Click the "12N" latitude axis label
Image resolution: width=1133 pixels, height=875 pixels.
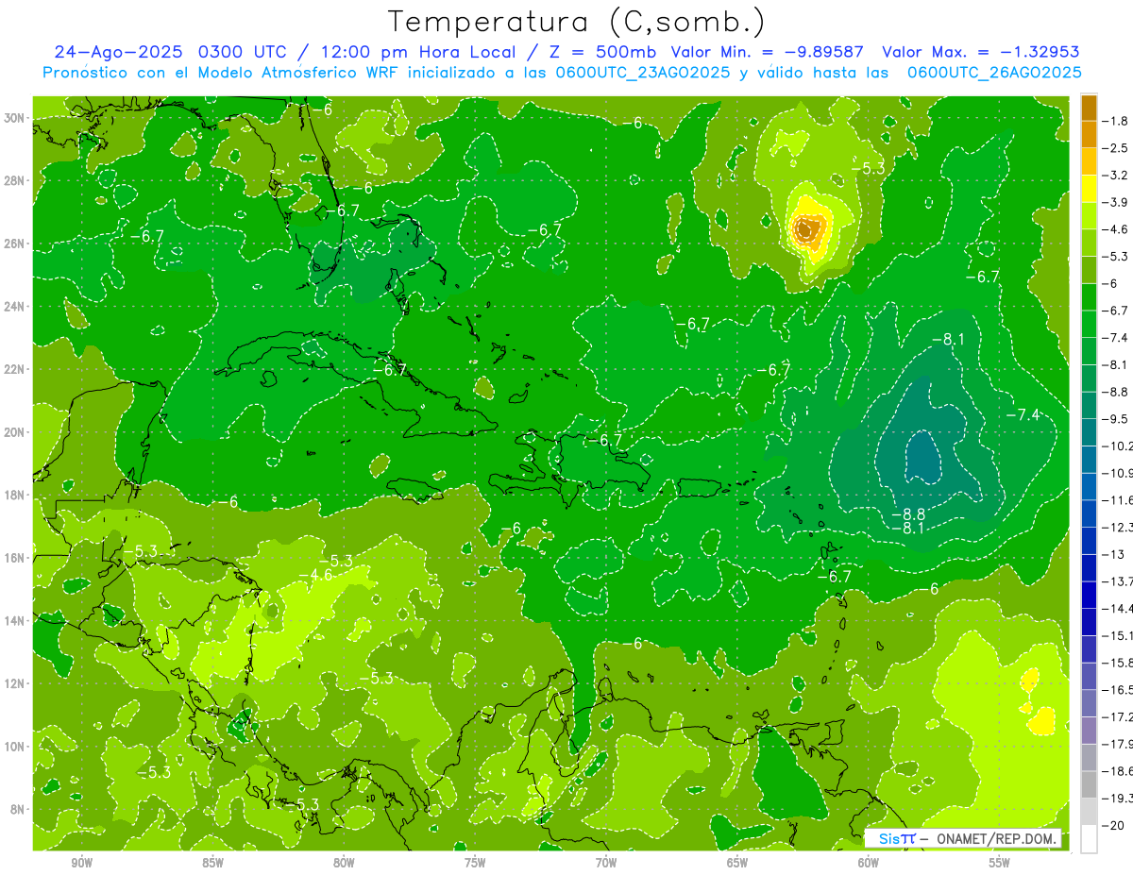(16, 683)
